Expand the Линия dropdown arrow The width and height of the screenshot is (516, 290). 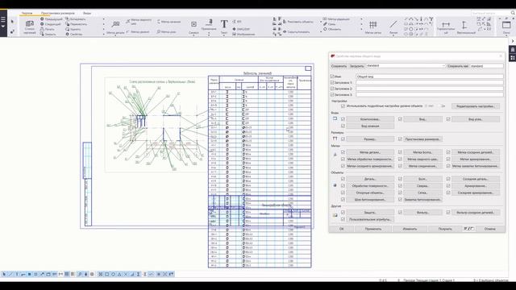click(x=393, y=35)
